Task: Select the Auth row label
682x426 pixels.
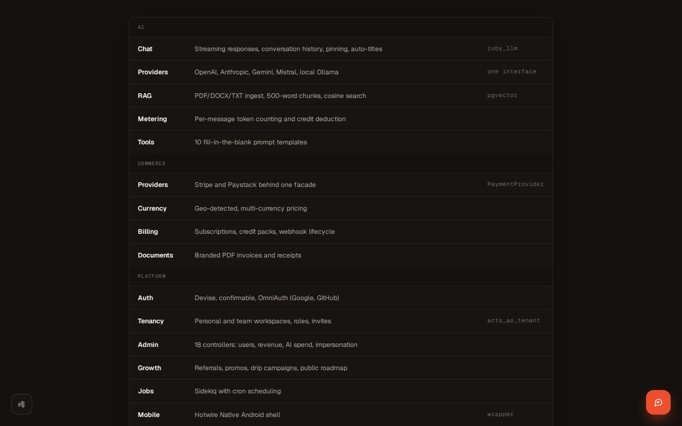Action: 145,298
